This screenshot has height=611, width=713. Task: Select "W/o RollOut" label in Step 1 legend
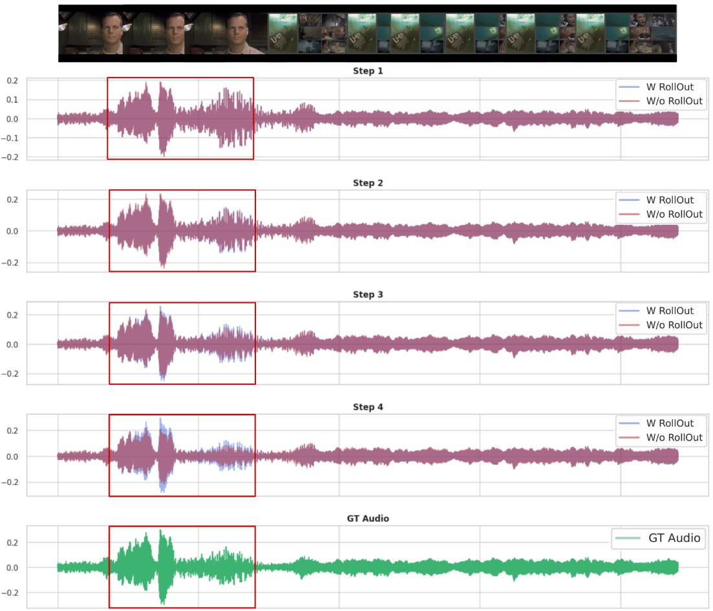(674, 101)
